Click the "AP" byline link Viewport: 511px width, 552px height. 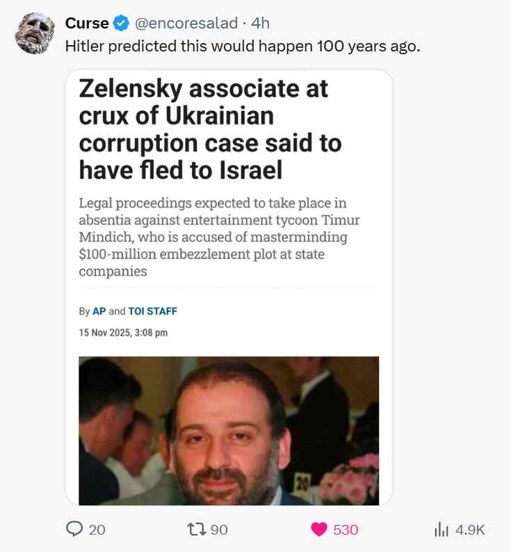pos(99,311)
